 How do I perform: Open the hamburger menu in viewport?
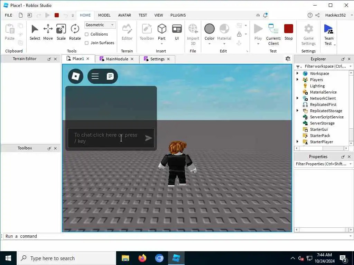point(95,76)
